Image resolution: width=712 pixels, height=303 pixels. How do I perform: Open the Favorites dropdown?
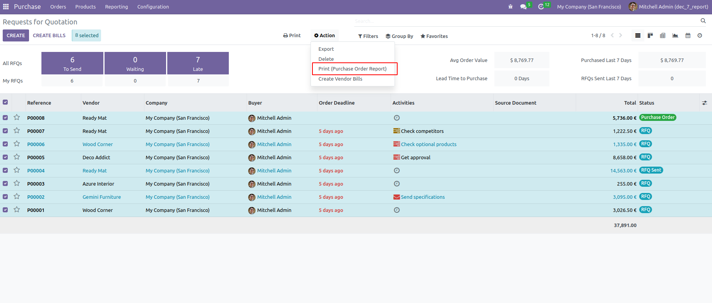click(434, 36)
